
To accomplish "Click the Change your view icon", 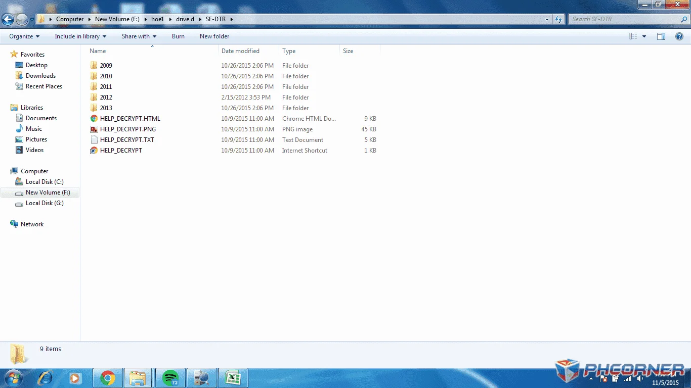I will click(x=633, y=36).
